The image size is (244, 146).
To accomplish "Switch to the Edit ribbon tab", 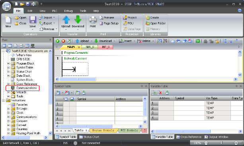I will (x=30, y=11).
